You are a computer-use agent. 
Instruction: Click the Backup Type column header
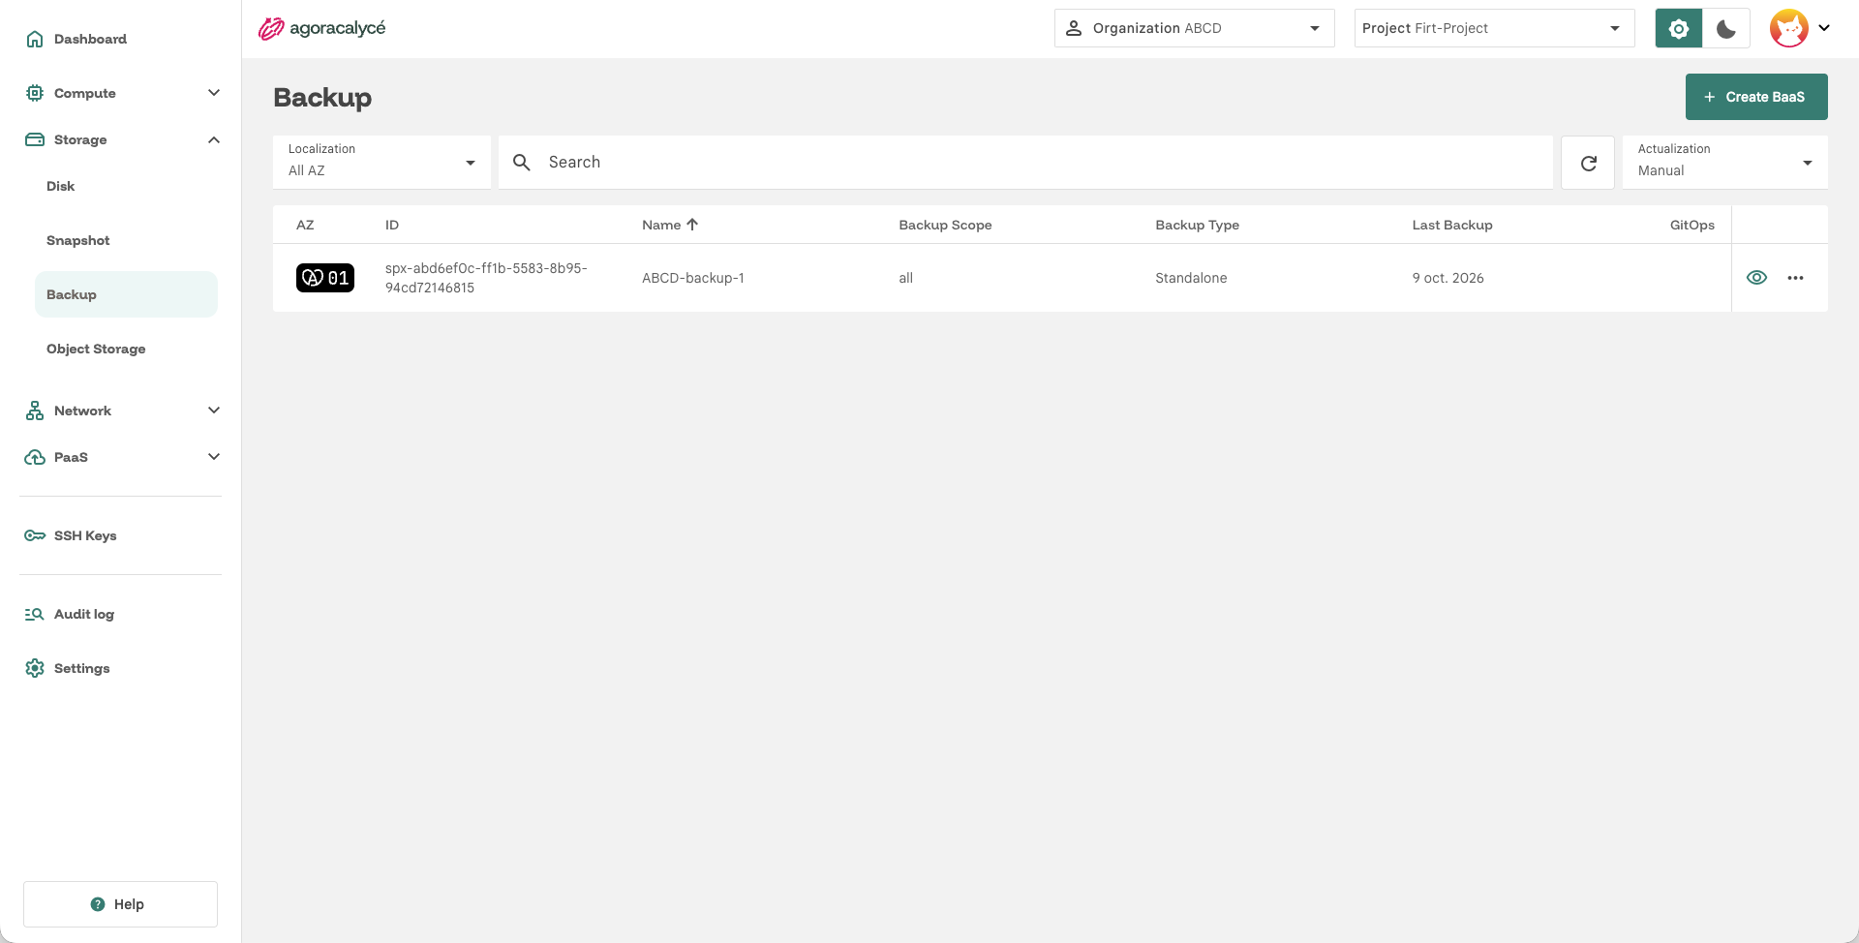click(x=1197, y=225)
